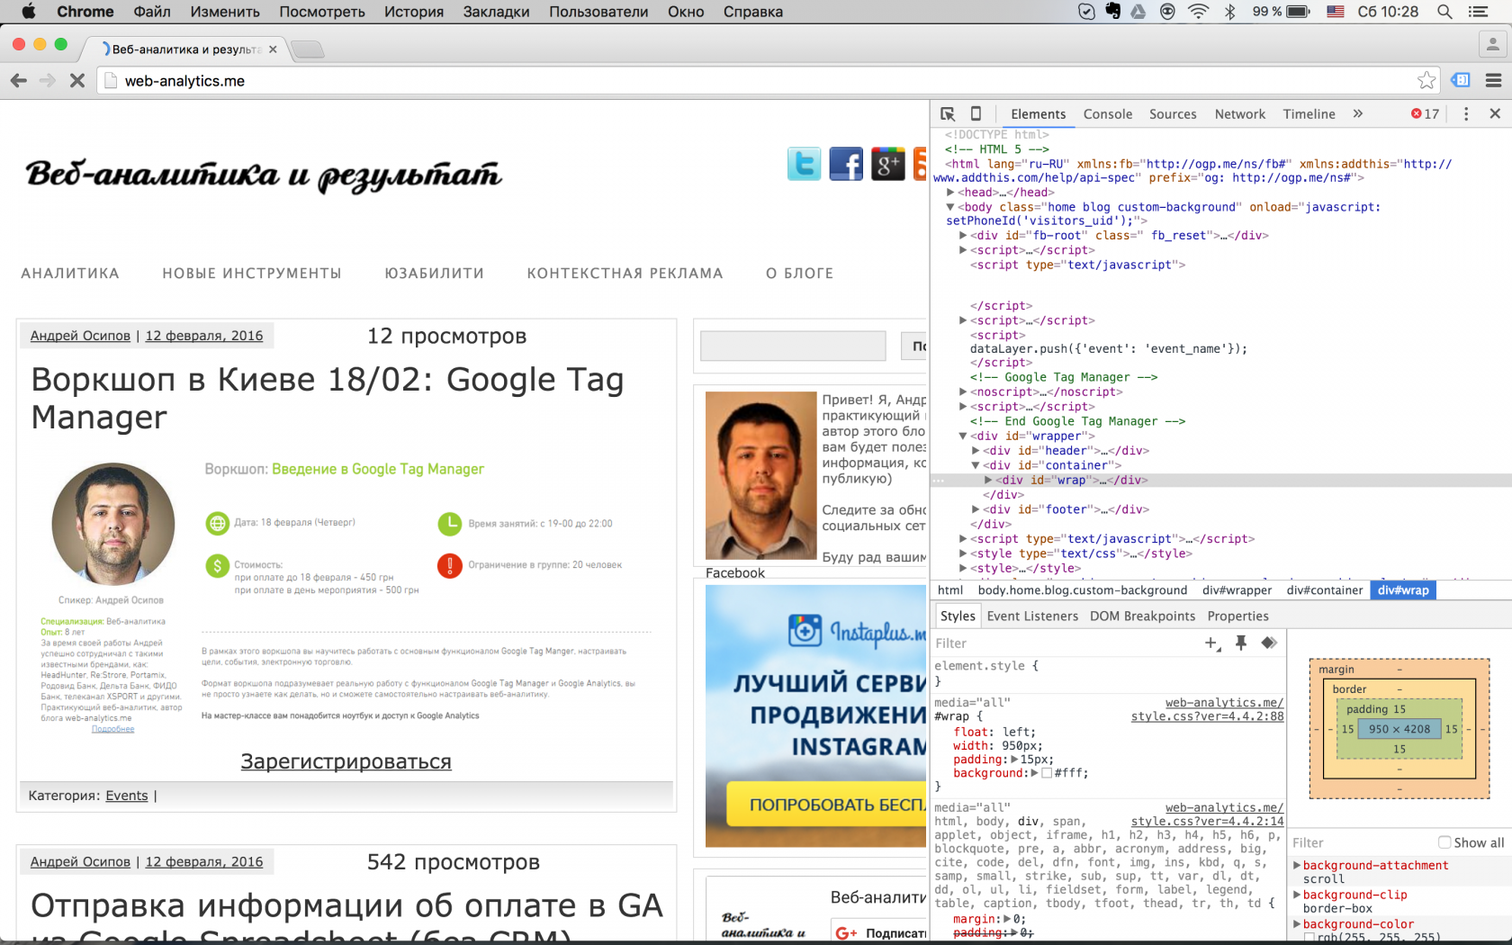The image size is (1512, 945).
Task: Open the Wi-Fi menu bar icon
Action: (1198, 12)
